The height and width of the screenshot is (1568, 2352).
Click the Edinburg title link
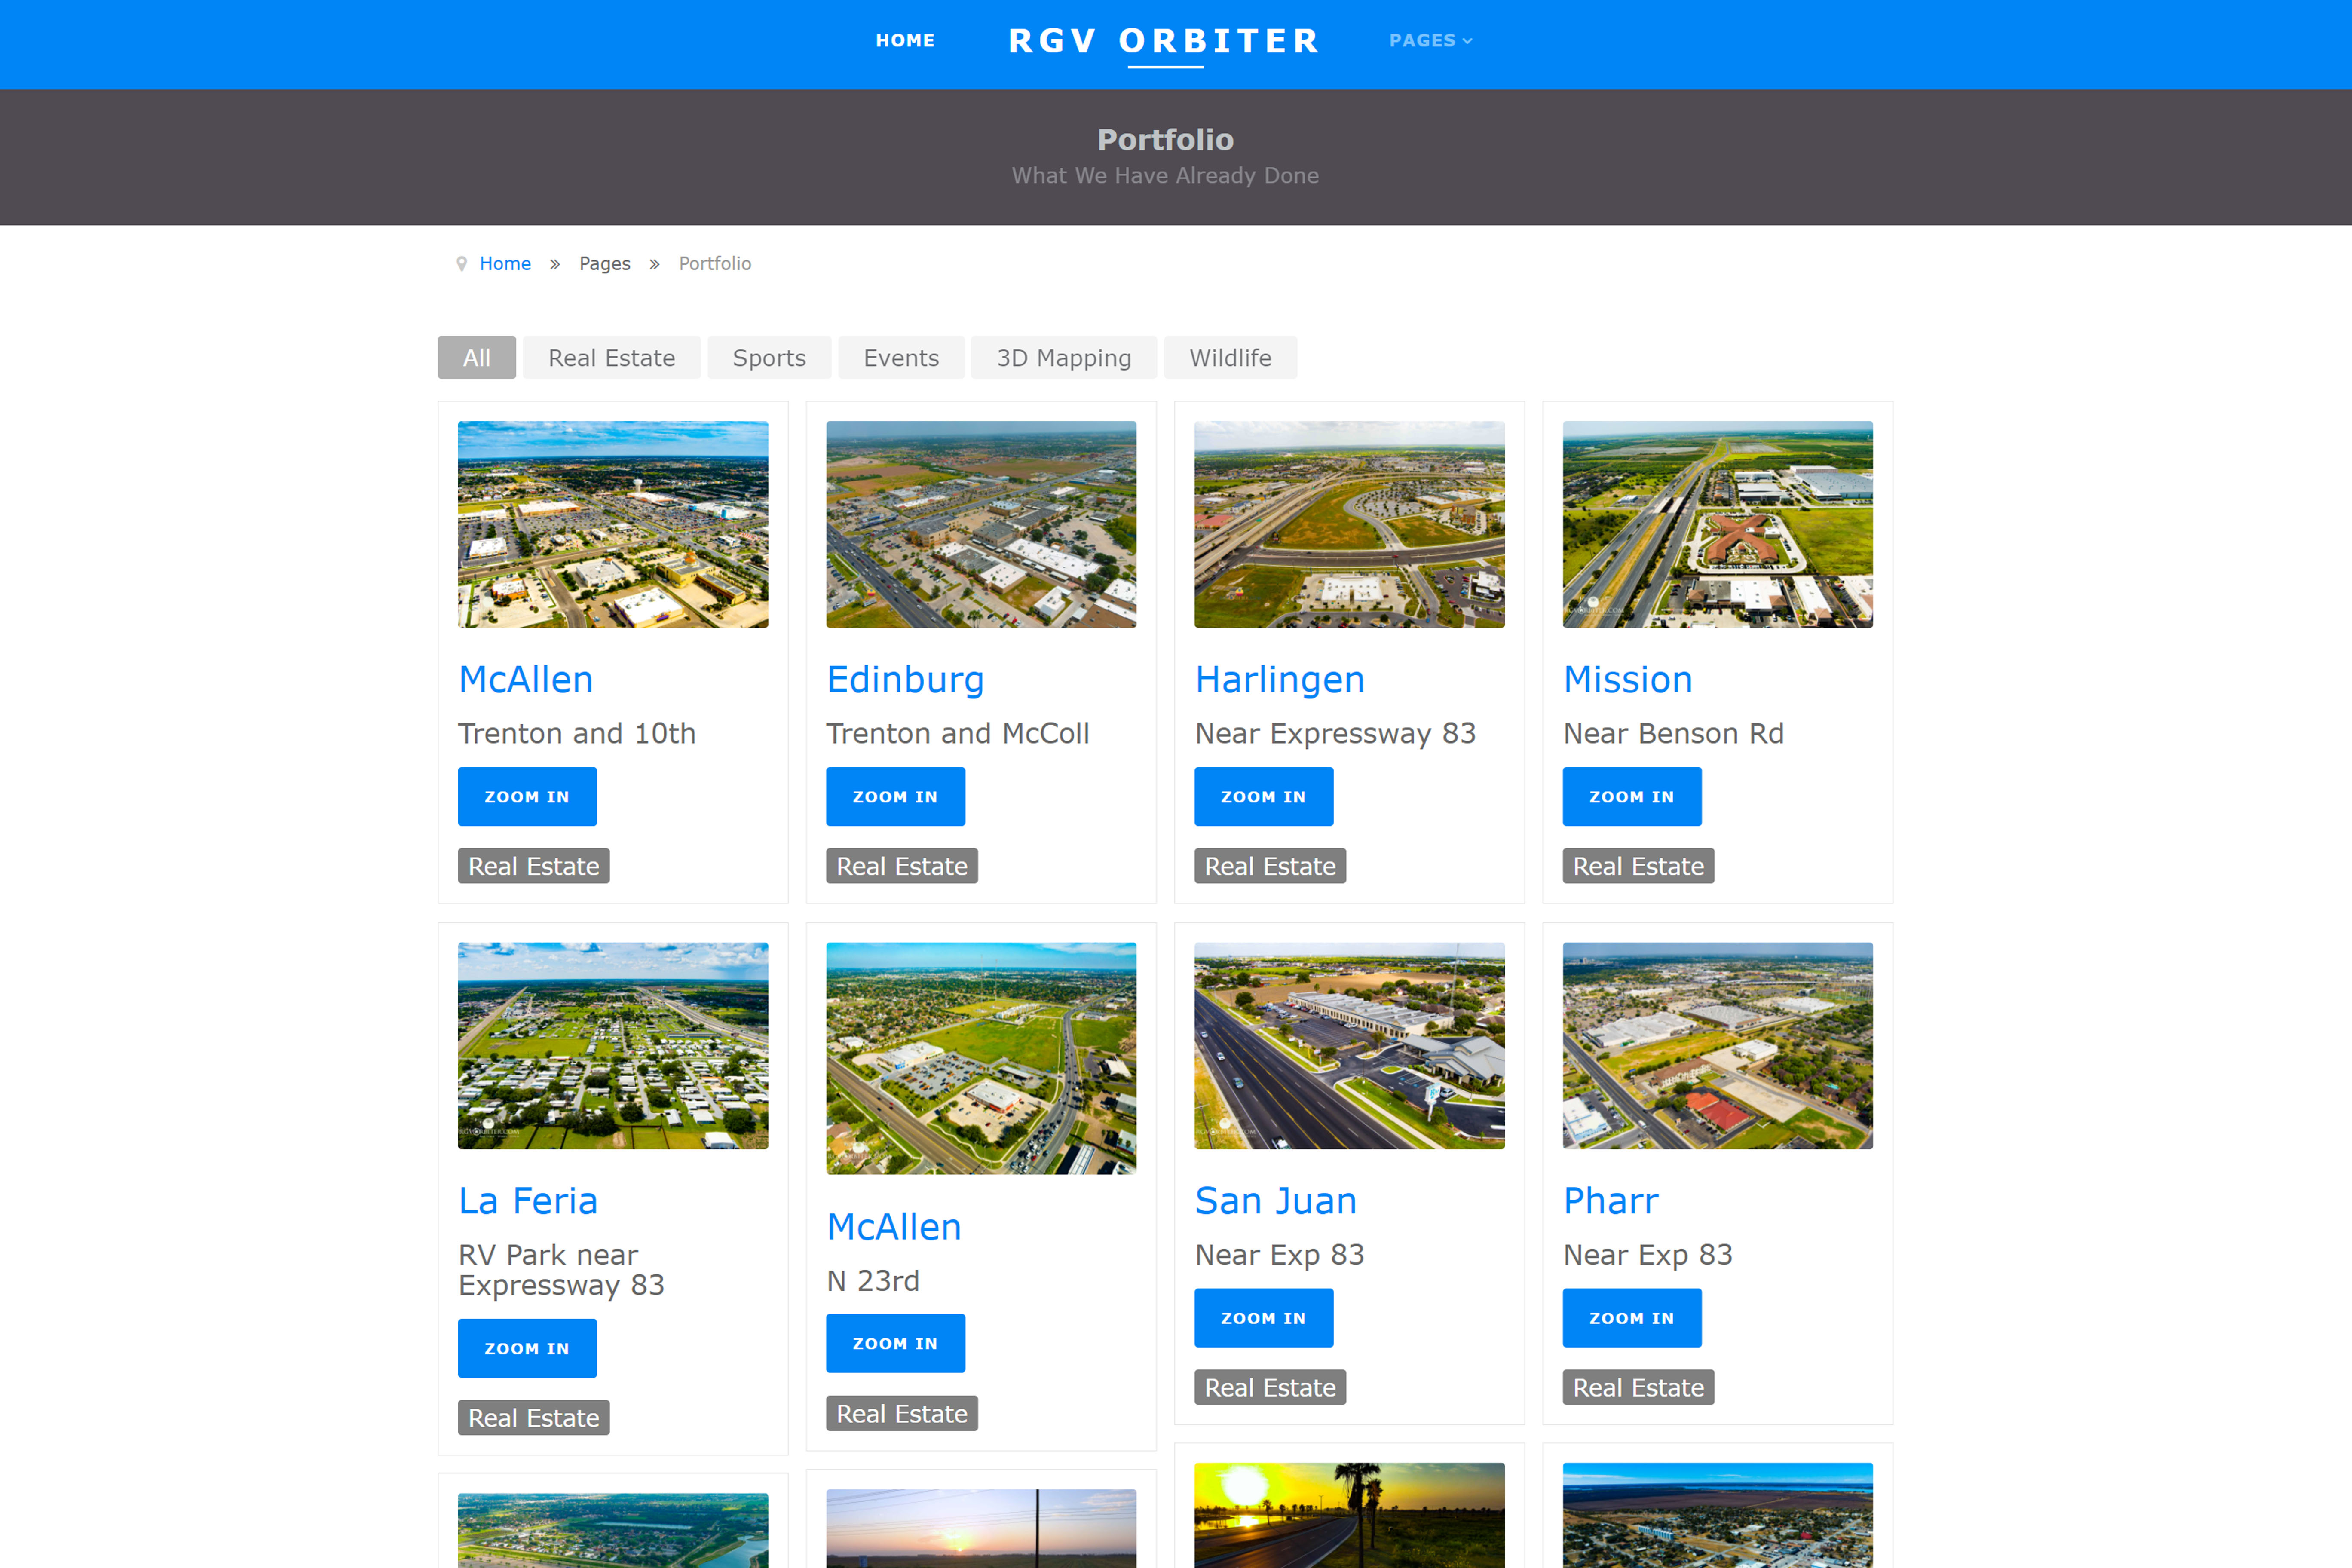pos(905,680)
